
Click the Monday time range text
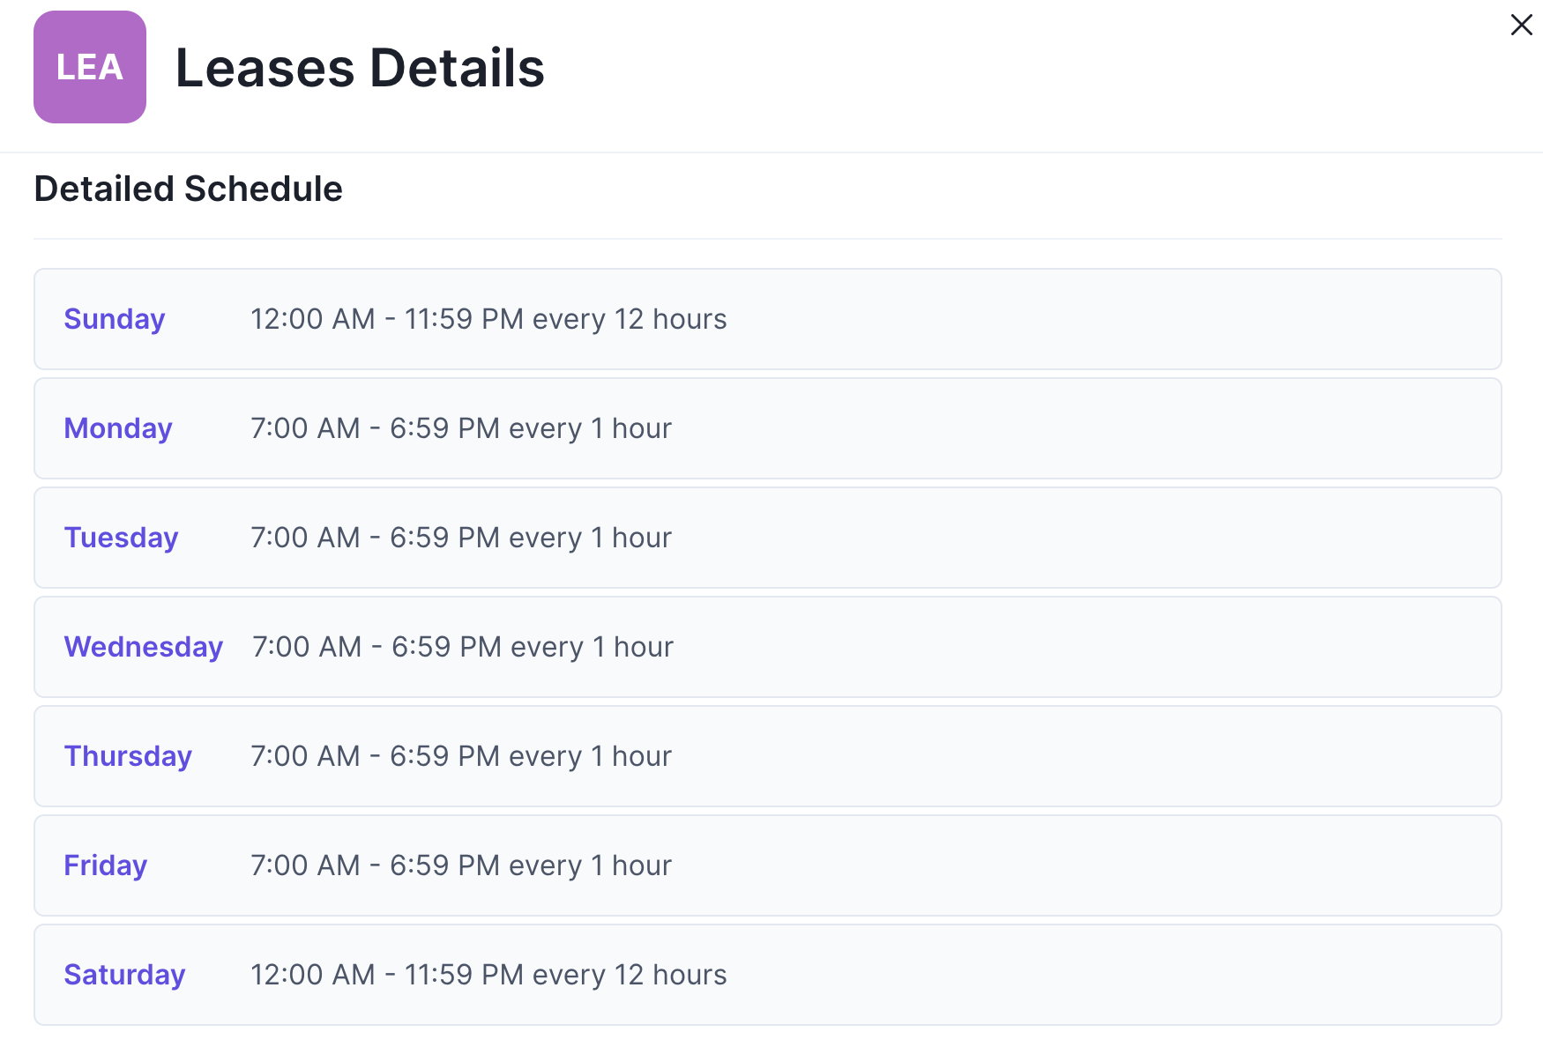click(460, 428)
